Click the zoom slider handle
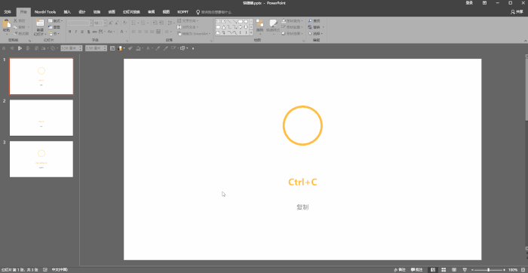The width and height of the screenshot is (528, 273). pos(488,270)
